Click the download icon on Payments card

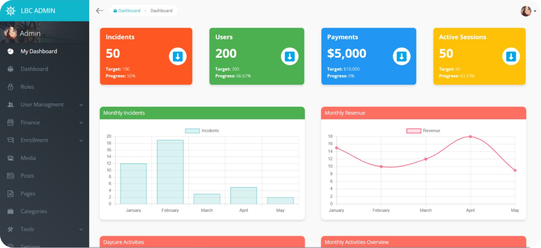point(401,56)
